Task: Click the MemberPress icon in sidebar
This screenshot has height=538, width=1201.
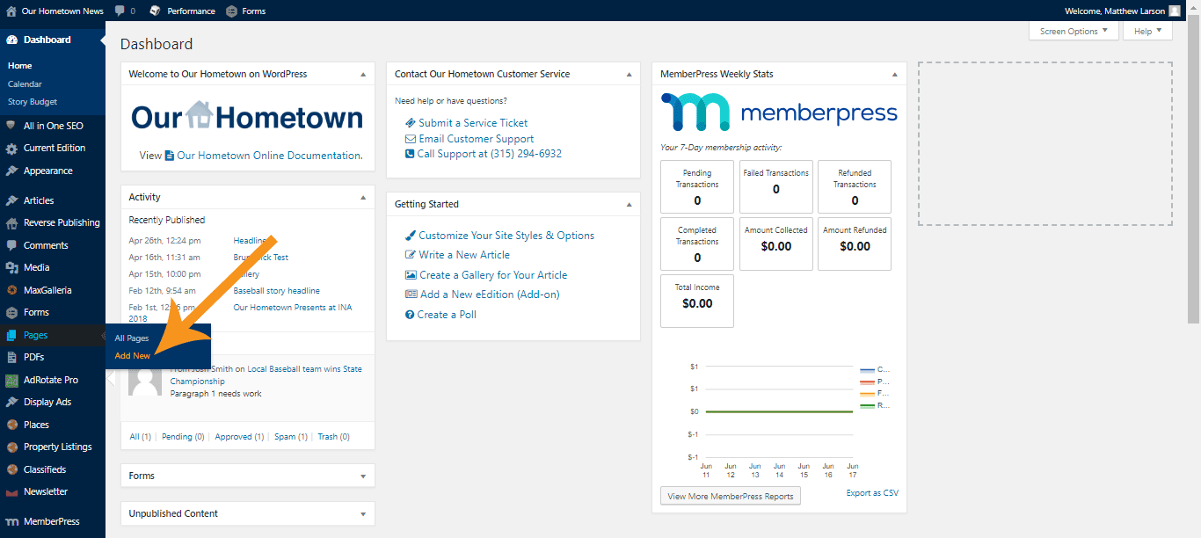Action: [x=11, y=522]
